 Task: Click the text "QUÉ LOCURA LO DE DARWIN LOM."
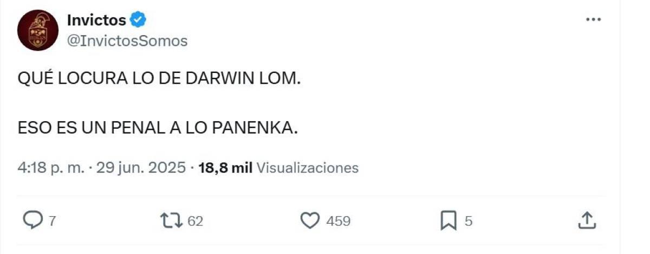coord(159,79)
